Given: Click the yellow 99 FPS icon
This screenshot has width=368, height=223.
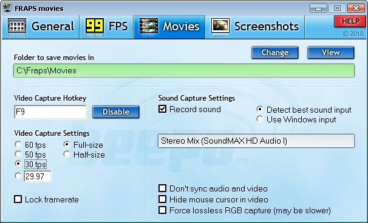Looking at the screenshot, I should click(x=94, y=26).
